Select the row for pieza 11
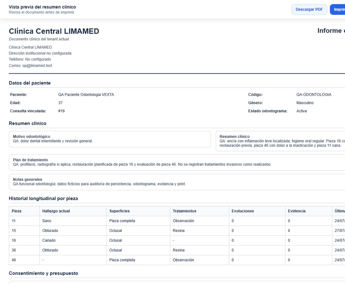 pos(177,221)
